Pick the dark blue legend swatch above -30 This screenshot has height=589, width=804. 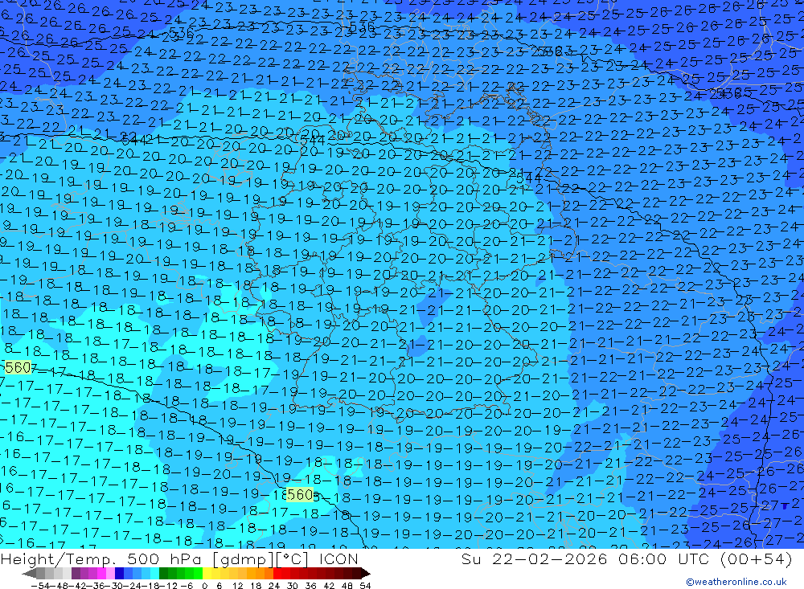tap(120, 574)
